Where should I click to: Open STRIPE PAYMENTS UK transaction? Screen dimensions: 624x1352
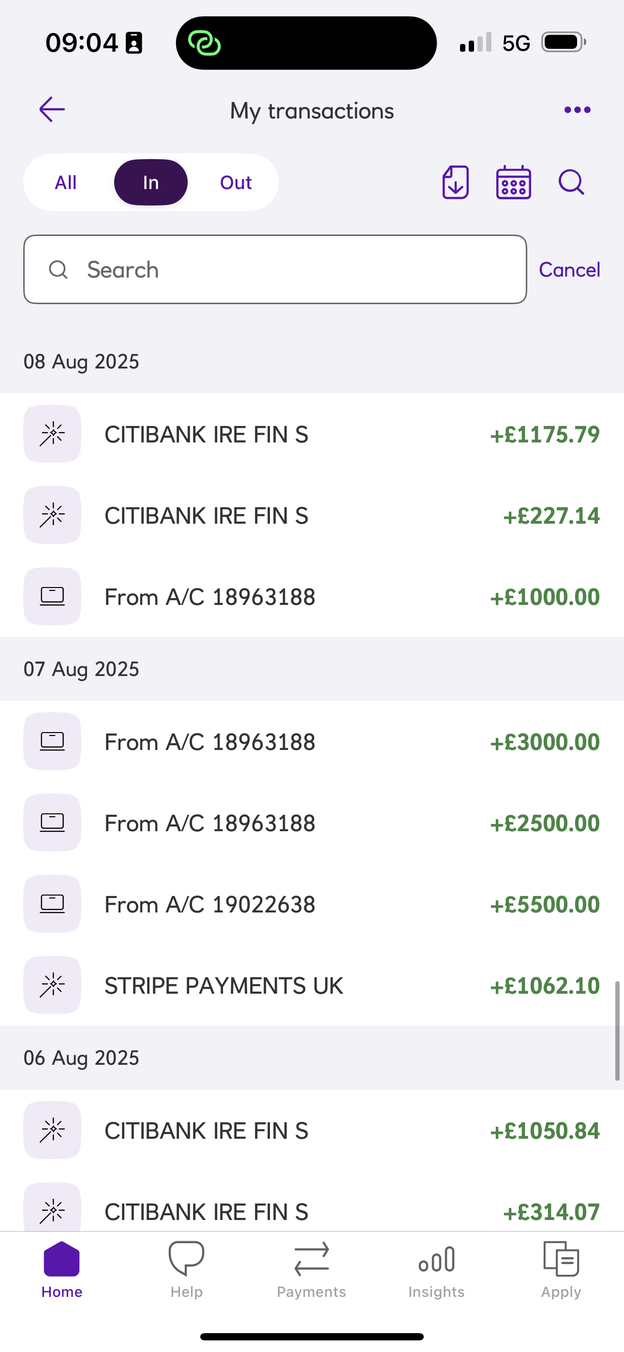312,985
